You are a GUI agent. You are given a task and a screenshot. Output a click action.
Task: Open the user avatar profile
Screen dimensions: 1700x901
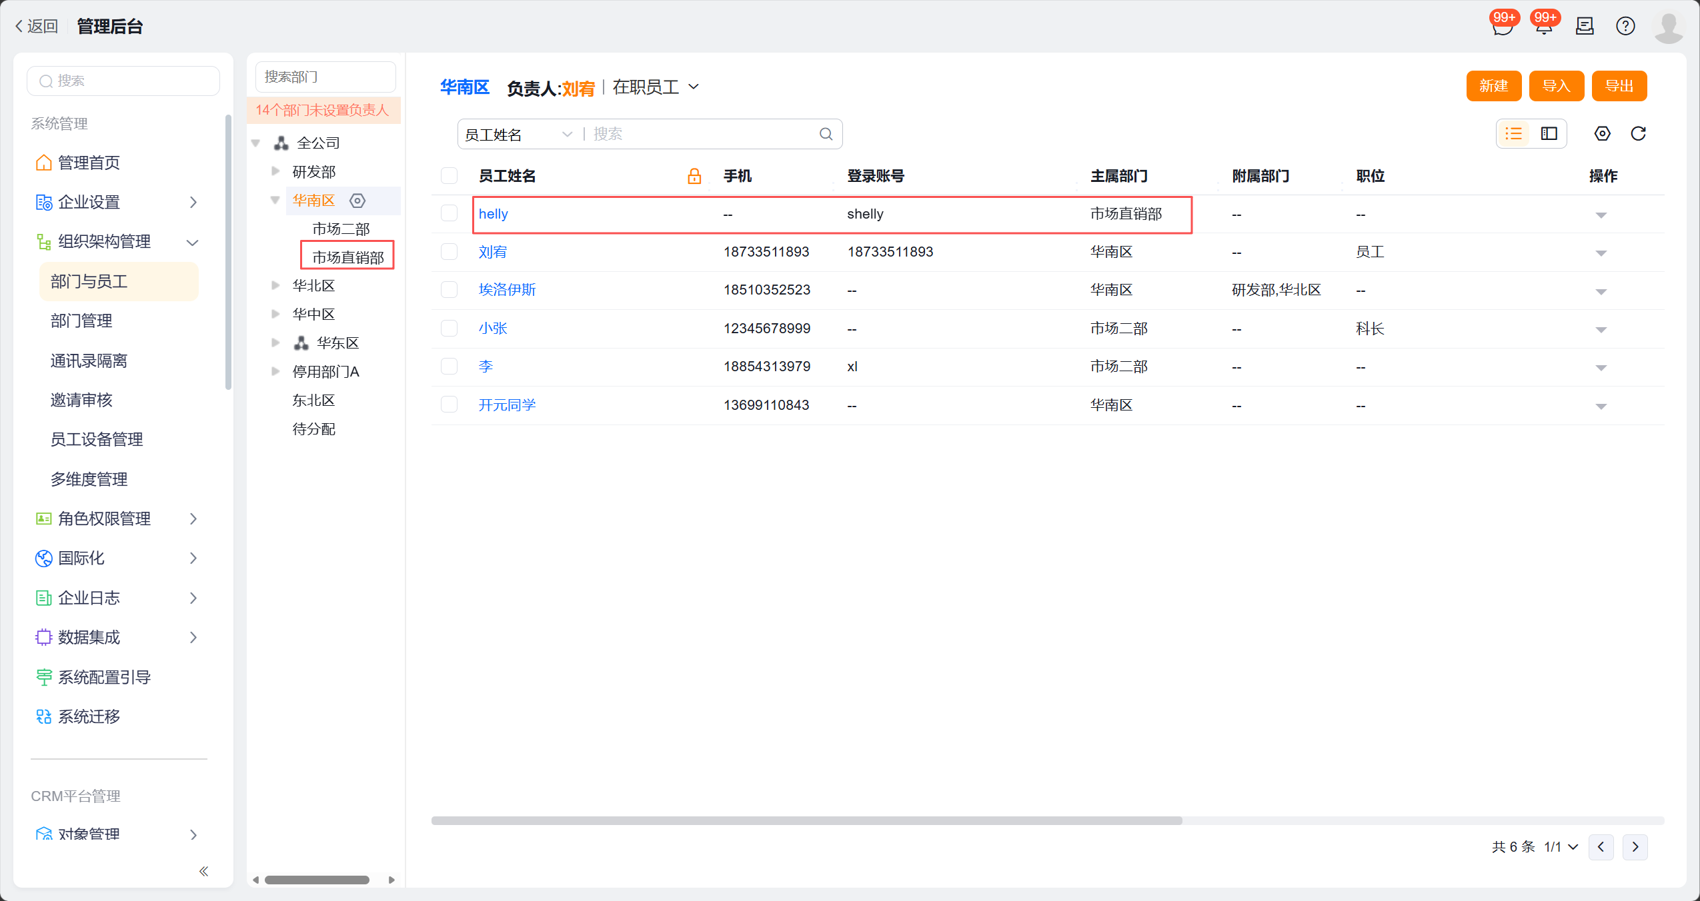[1669, 27]
